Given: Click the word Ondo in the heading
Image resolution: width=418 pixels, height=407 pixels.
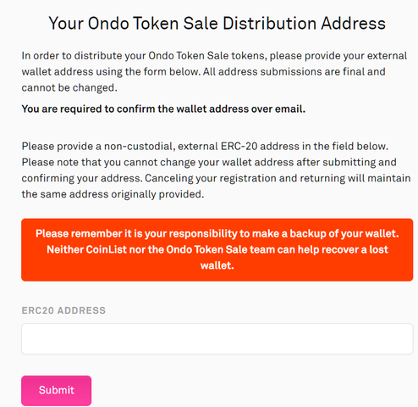Looking at the screenshot, I should 107,23.
